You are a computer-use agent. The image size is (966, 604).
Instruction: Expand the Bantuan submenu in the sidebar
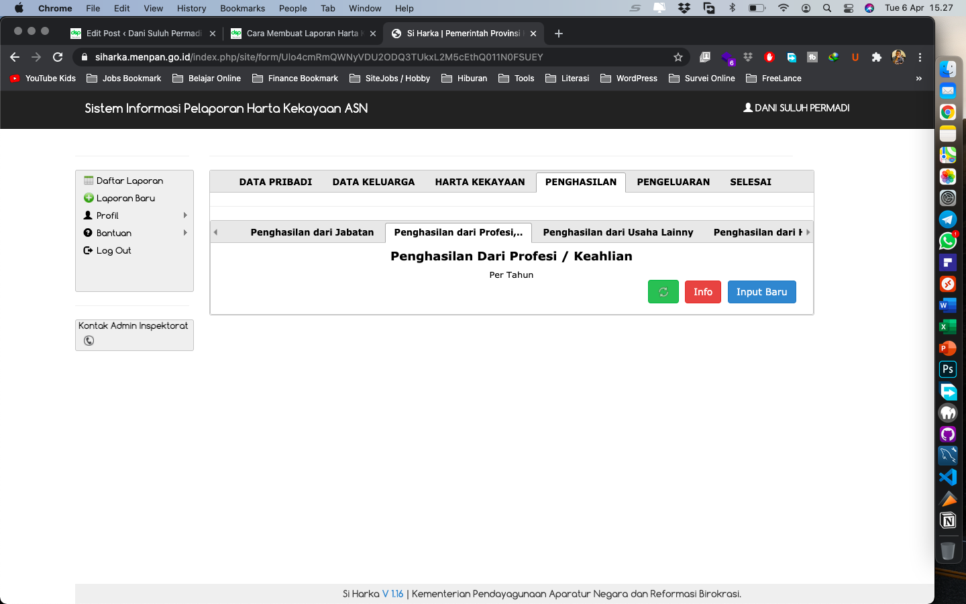pyautogui.click(x=134, y=233)
